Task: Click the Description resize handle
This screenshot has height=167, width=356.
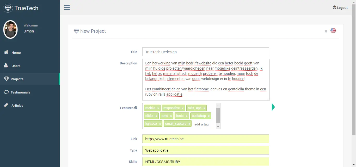Action: coord(268,99)
